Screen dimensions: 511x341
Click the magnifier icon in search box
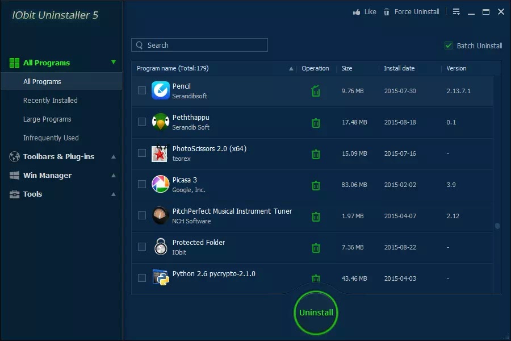click(x=140, y=45)
